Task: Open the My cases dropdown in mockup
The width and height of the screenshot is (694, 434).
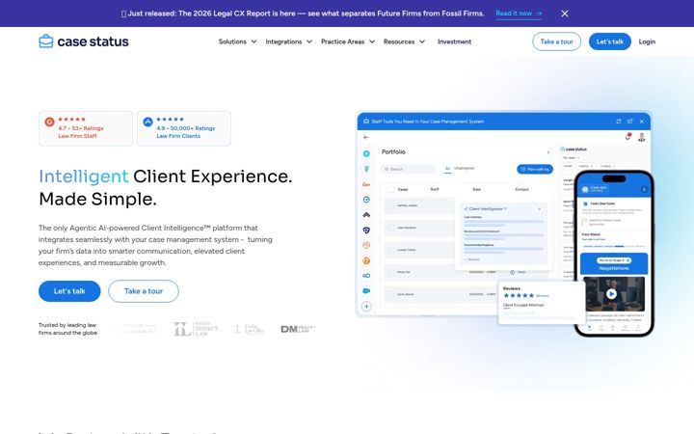Action: pos(572,157)
